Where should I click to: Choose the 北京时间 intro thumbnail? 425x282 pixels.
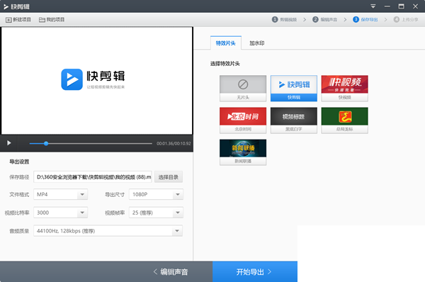[x=243, y=120]
